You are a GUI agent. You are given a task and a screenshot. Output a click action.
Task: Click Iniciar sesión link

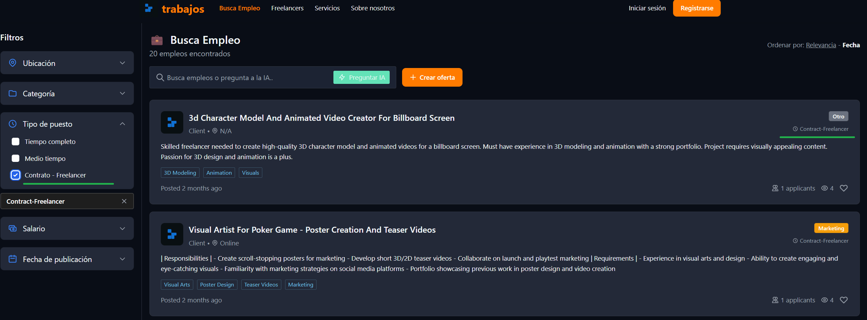647,8
